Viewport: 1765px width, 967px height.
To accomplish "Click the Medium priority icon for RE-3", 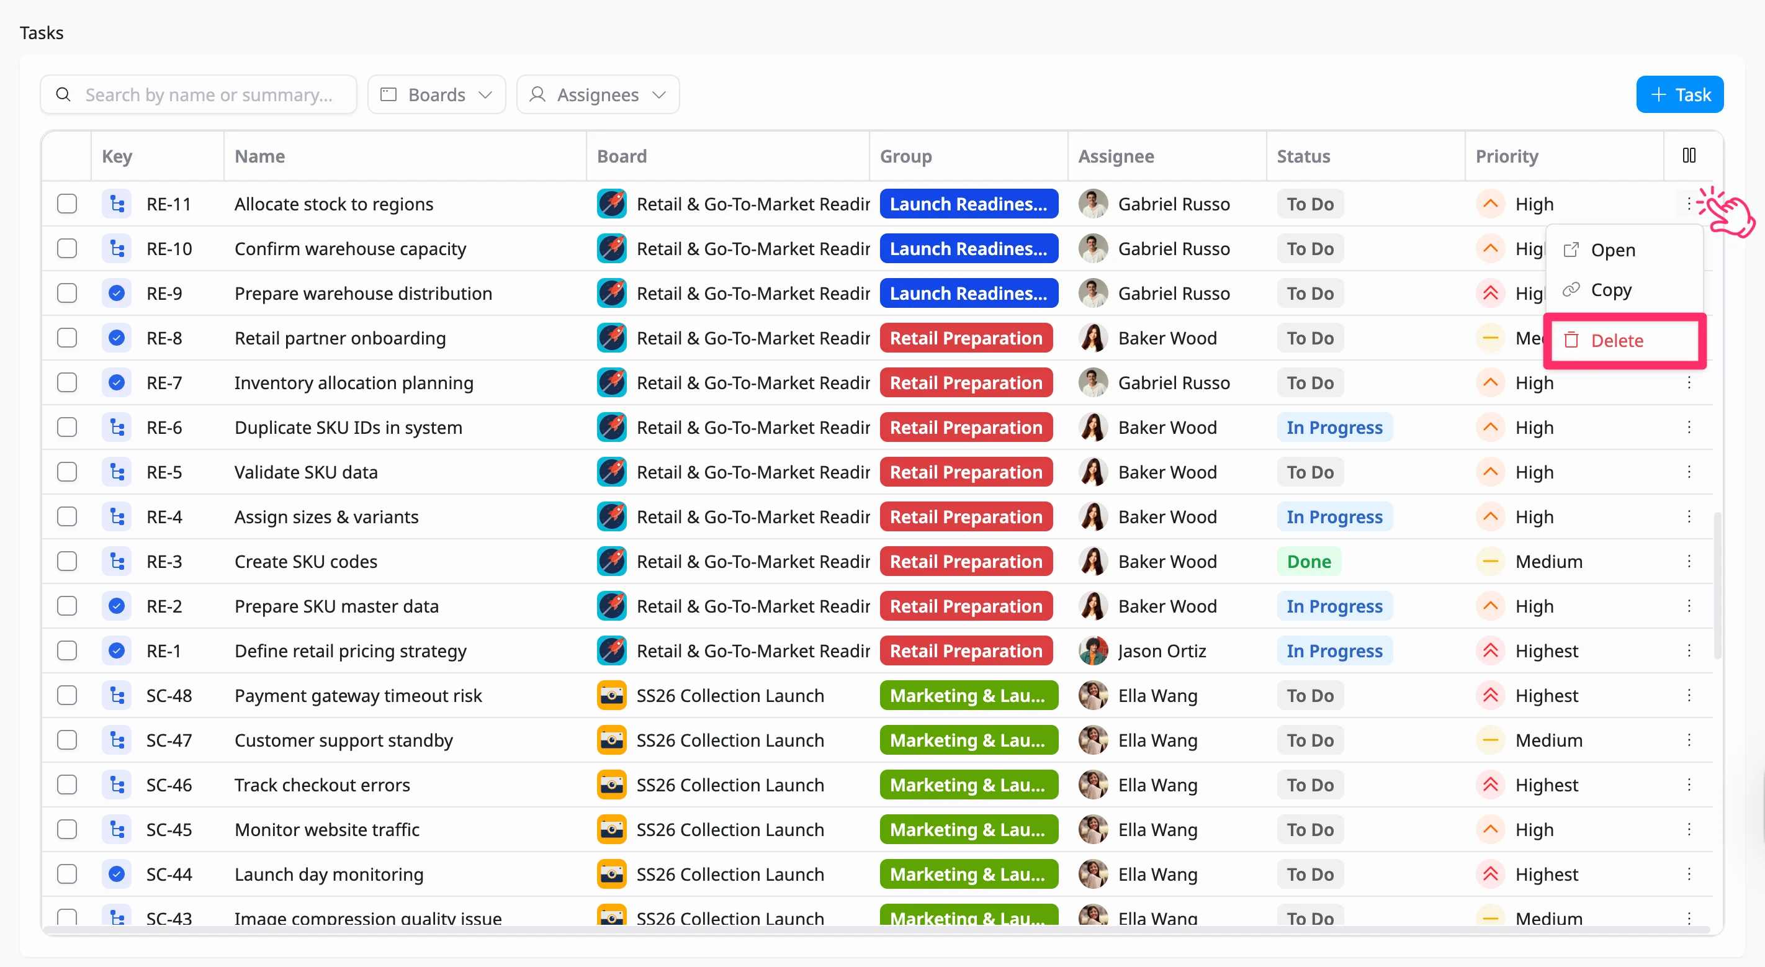I will click(1489, 562).
